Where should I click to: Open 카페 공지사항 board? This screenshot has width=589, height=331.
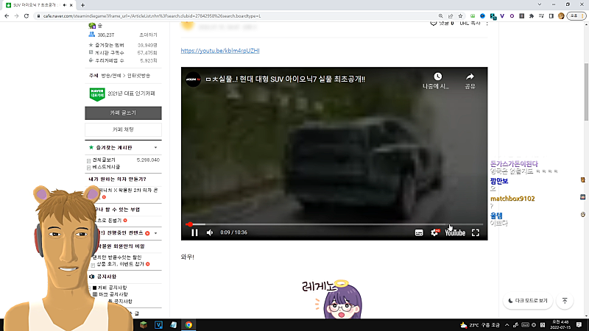point(113,288)
